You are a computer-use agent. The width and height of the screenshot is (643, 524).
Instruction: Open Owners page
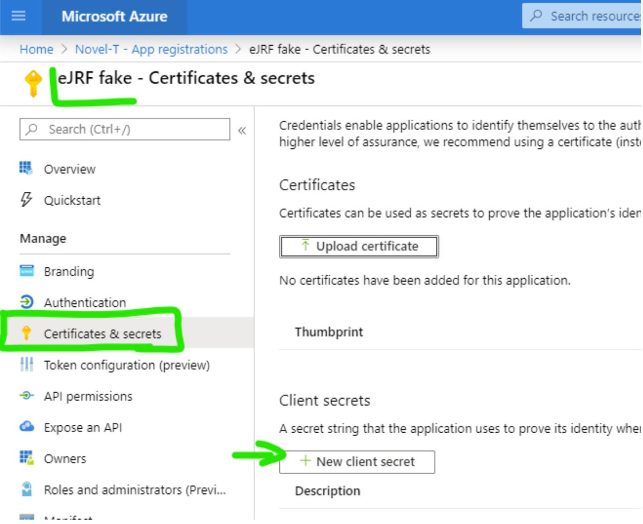coord(65,459)
